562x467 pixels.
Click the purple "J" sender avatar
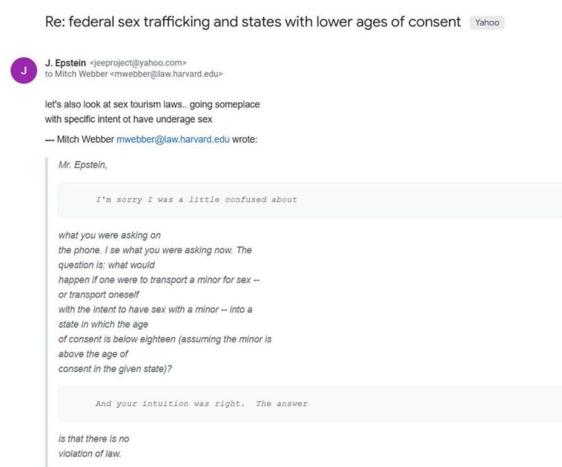[24, 71]
